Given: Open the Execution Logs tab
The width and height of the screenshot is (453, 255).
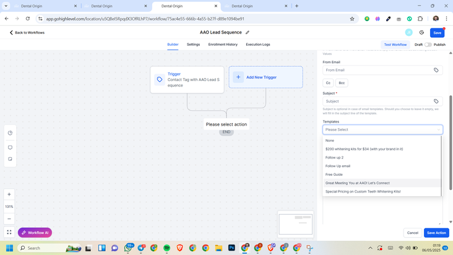Looking at the screenshot, I should 257,45.
